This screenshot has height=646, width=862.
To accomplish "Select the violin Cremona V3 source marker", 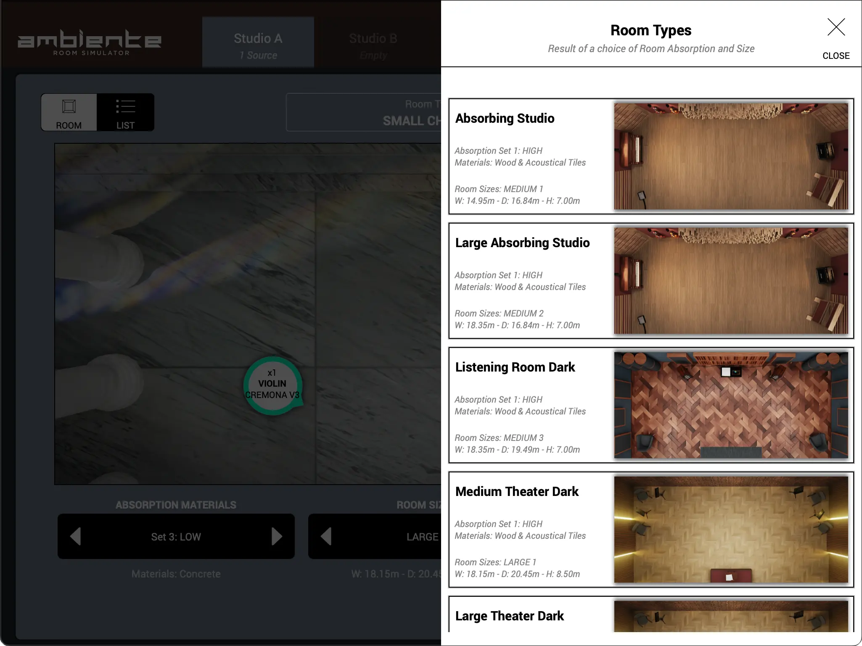I will 272,385.
